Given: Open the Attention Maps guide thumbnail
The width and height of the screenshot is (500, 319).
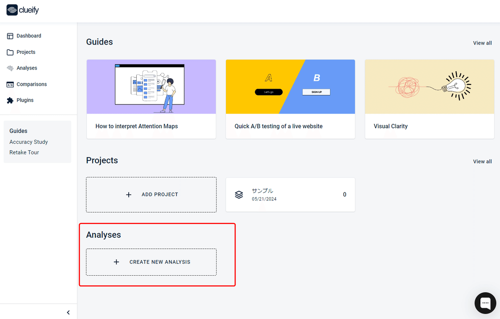Looking at the screenshot, I should coord(151,87).
